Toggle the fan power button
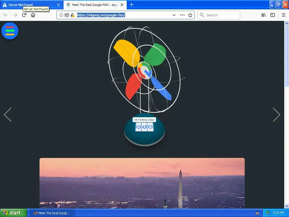The height and width of the screenshot is (217, 289). click(x=138, y=127)
